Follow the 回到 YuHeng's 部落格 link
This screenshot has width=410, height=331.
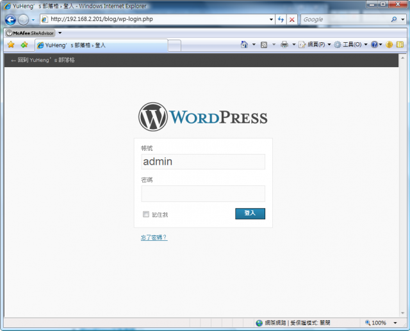[43, 60]
